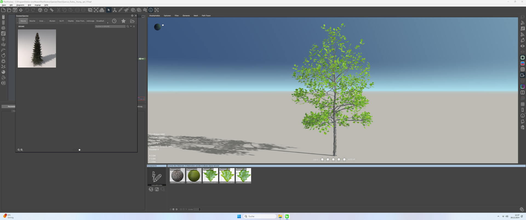Viewport: 526px width, 220px height.
Task: Open the picture preview toolbar icon
Action: [90, 10]
